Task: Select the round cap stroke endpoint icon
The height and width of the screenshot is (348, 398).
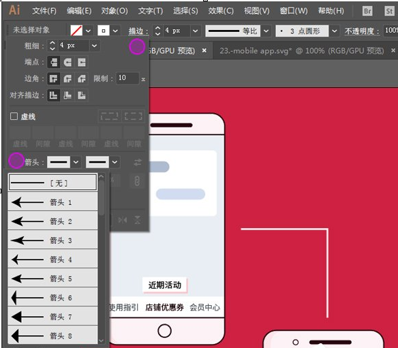Action: pyautogui.click(x=67, y=62)
